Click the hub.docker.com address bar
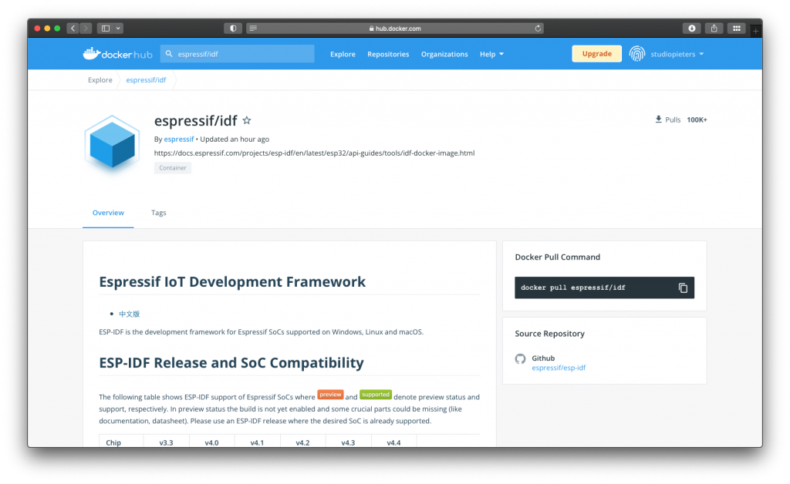This screenshot has width=790, height=484. 394,29
